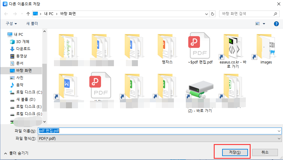Open 사진 in the sidebar
The image size is (283, 160).
coord(16,78)
